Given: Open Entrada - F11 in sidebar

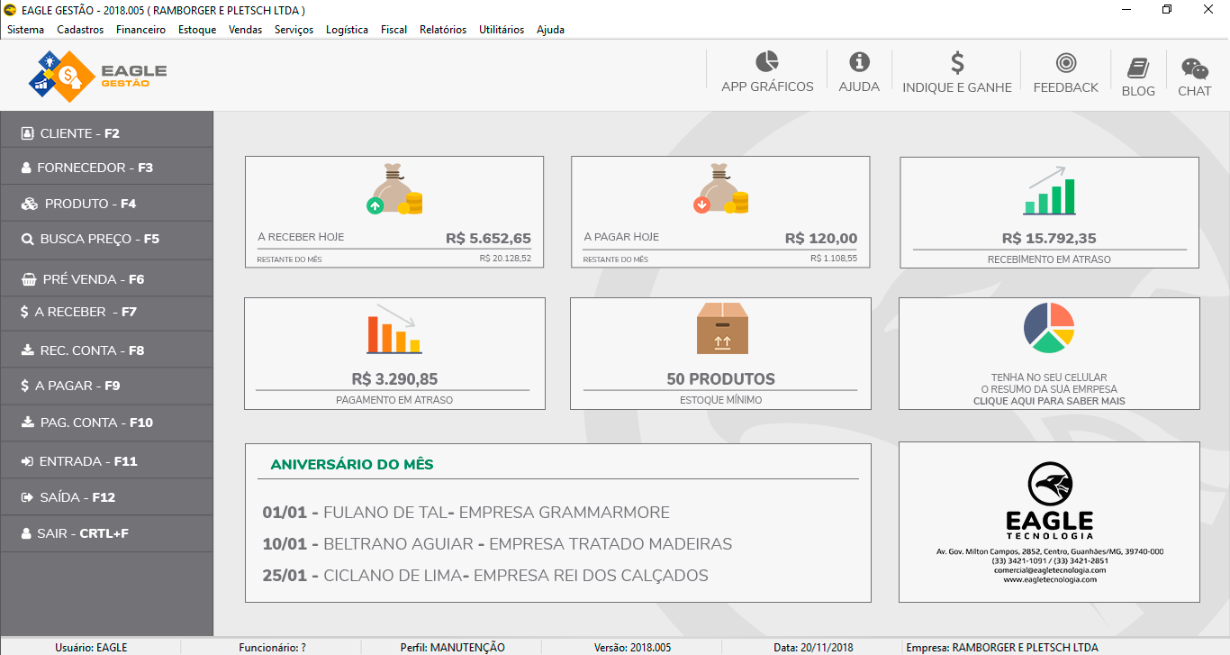Looking at the screenshot, I should (106, 461).
